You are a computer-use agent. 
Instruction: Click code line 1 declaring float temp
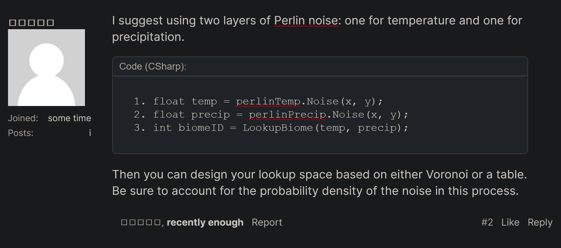(258, 101)
